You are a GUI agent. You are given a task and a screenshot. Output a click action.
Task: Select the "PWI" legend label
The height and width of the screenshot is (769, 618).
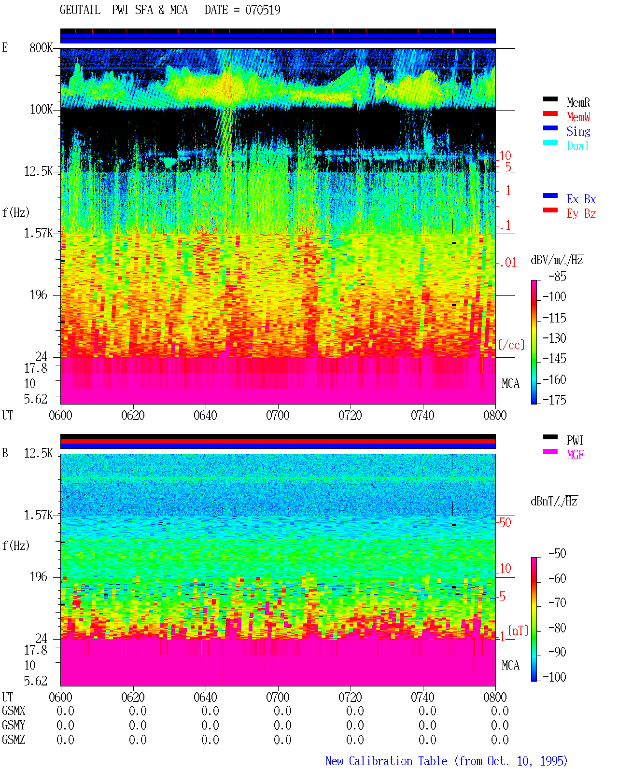575,440
